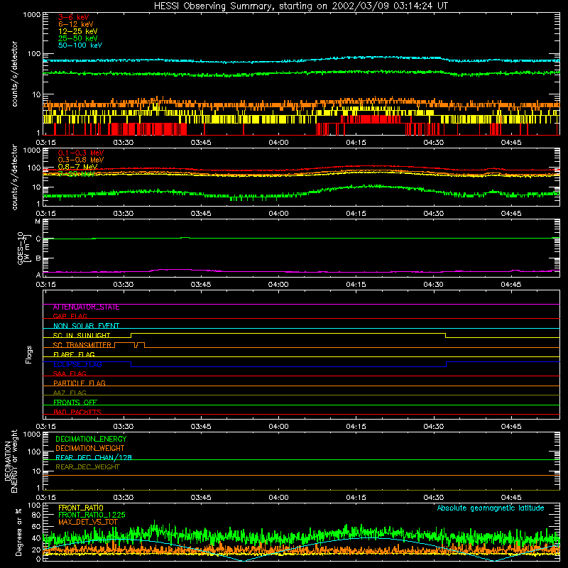The height and width of the screenshot is (568, 568).
Task: Click the 03:30 time tick under the GOES panel
Action: pos(124,285)
